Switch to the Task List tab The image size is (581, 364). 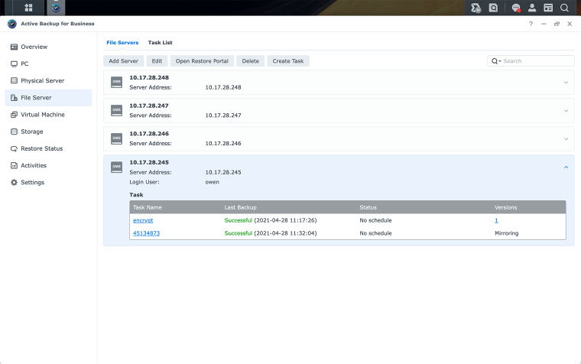[160, 43]
